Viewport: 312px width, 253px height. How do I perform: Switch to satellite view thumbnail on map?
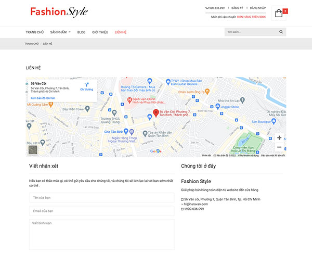[x=33, y=150]
